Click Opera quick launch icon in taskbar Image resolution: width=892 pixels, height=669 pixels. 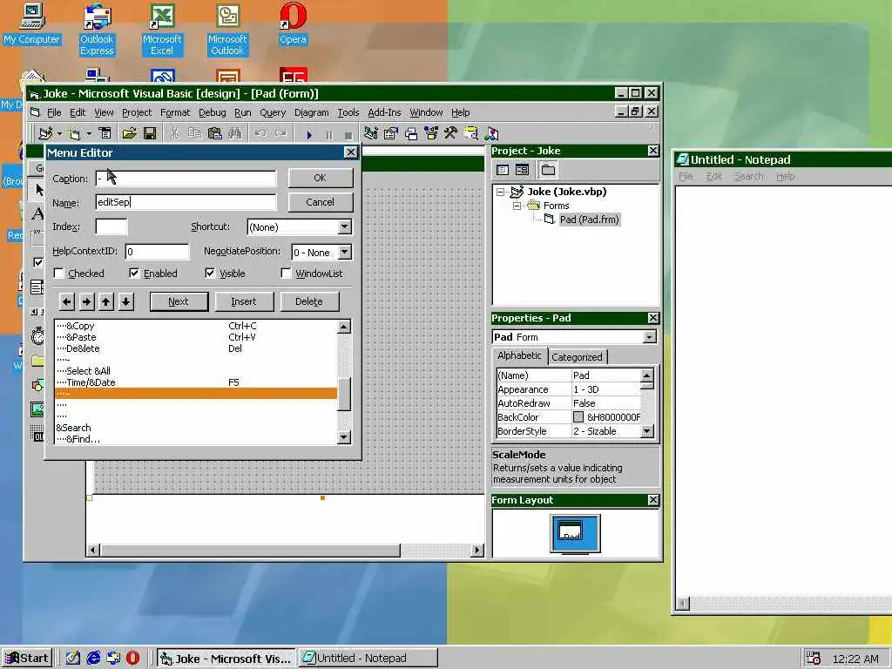[x=132, y=659]
